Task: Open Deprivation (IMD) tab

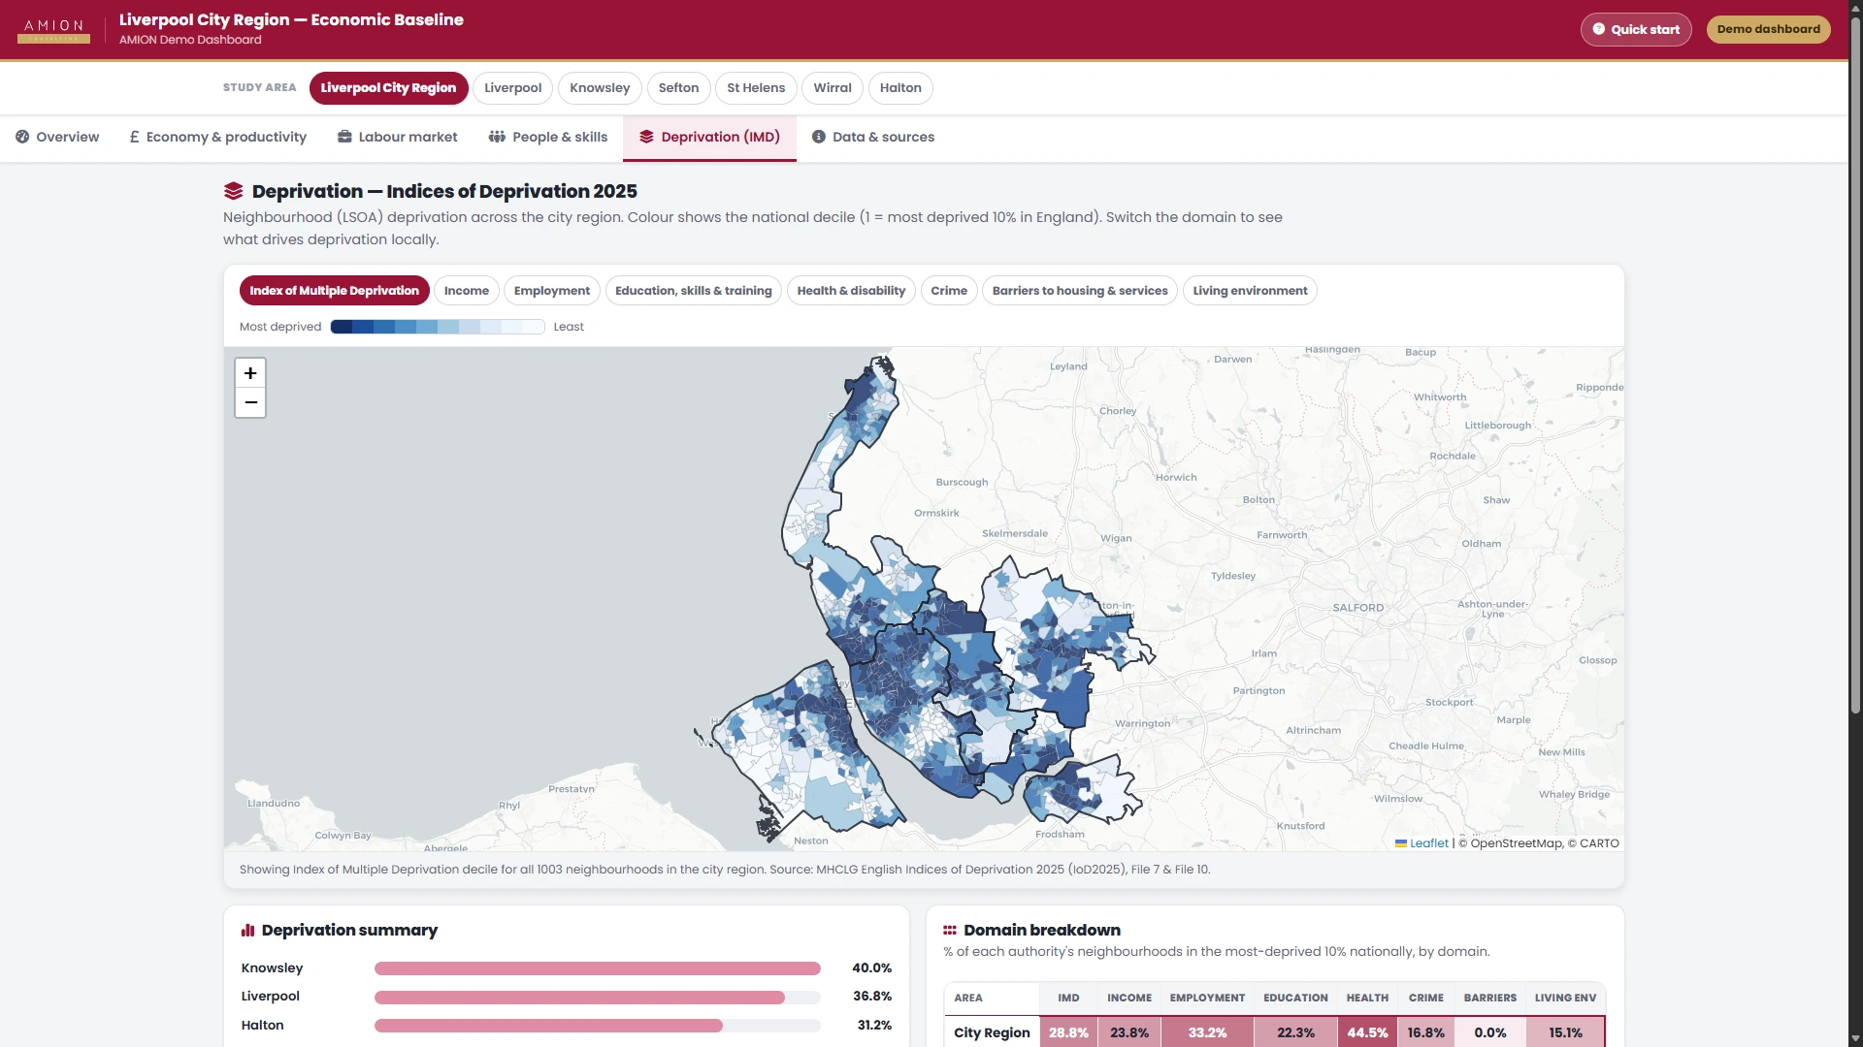Action: [x=709, y=137]
